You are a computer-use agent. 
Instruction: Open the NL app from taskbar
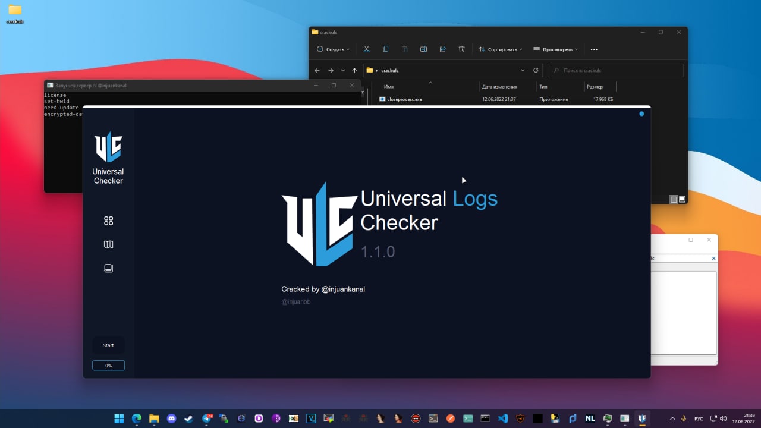[590, 418]
